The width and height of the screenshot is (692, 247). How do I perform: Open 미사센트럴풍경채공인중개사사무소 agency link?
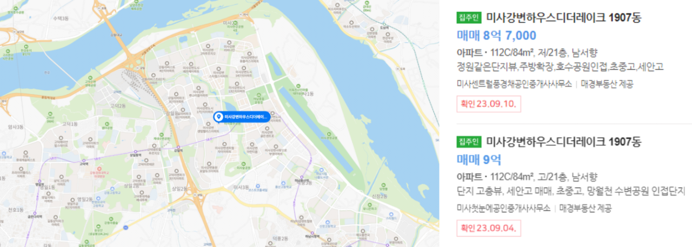tap(514, 84)
